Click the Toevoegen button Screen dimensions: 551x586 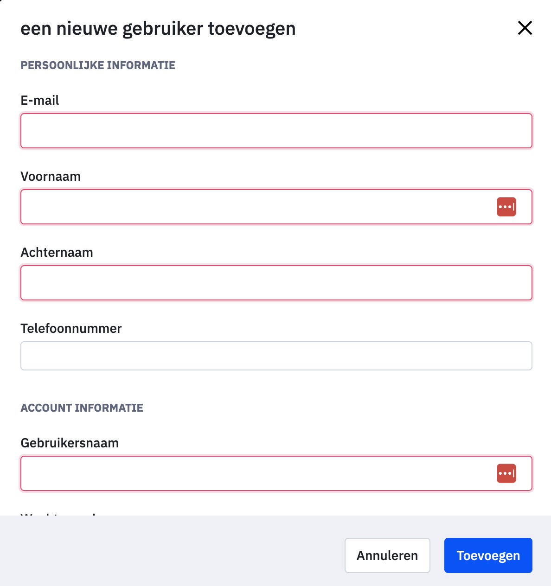click(x=488, y=555)
